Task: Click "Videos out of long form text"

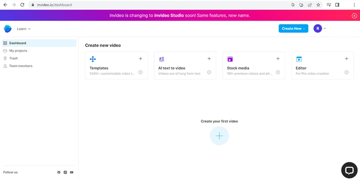Action: coord(179,74)
